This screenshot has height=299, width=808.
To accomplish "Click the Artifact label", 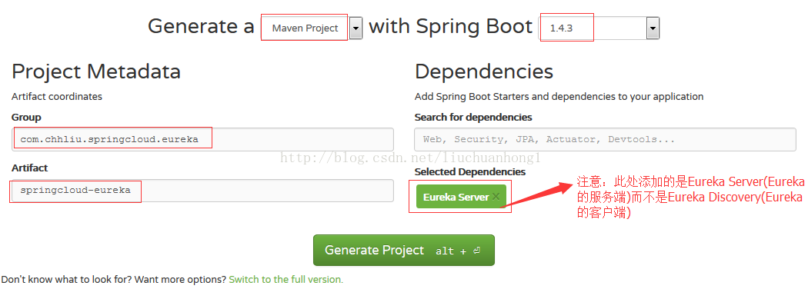I will point(29,168).
